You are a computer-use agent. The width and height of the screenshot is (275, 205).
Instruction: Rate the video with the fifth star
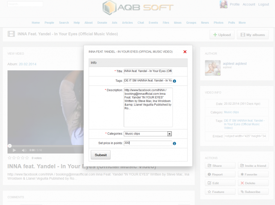coord(27,158)
